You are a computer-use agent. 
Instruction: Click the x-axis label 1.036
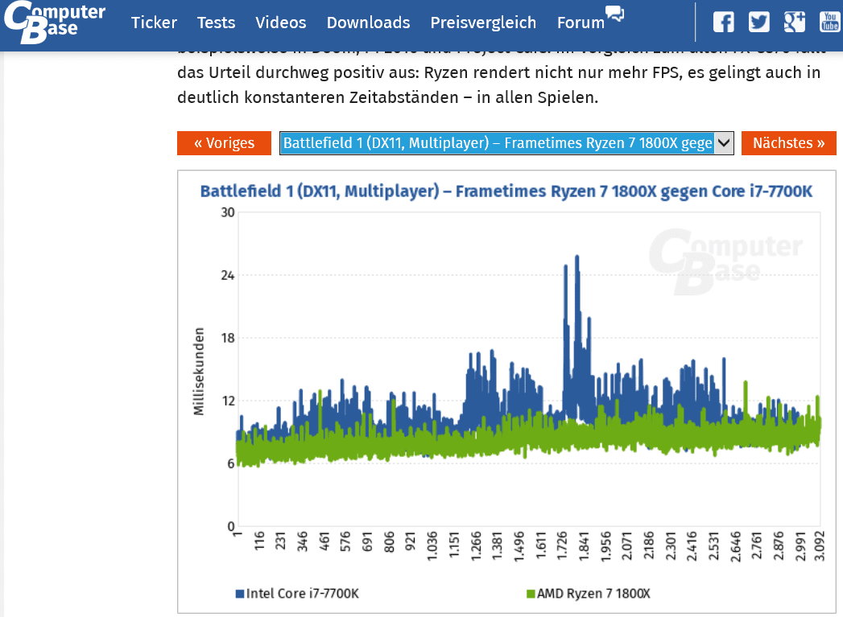pyautogui.click(x=432, y=546)
